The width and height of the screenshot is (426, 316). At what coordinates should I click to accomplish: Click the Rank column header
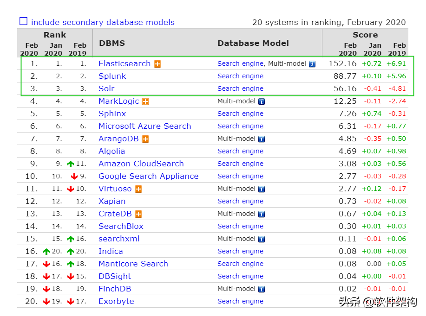pyautogui.click(x=55, y=35)
